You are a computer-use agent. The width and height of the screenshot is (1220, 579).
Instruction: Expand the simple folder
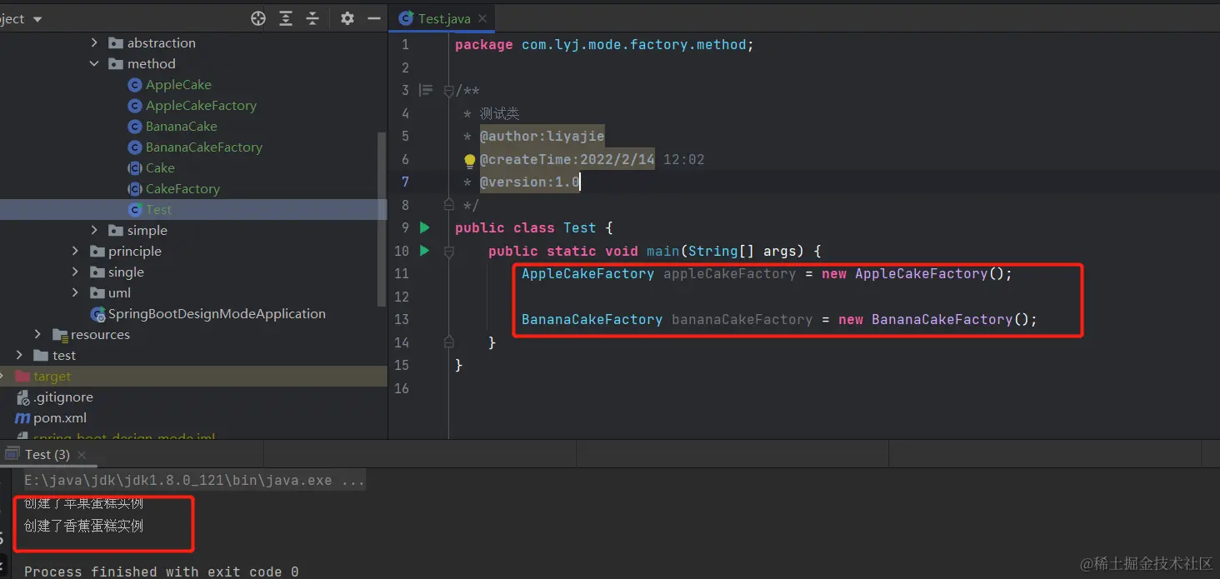tap(94, 230)
